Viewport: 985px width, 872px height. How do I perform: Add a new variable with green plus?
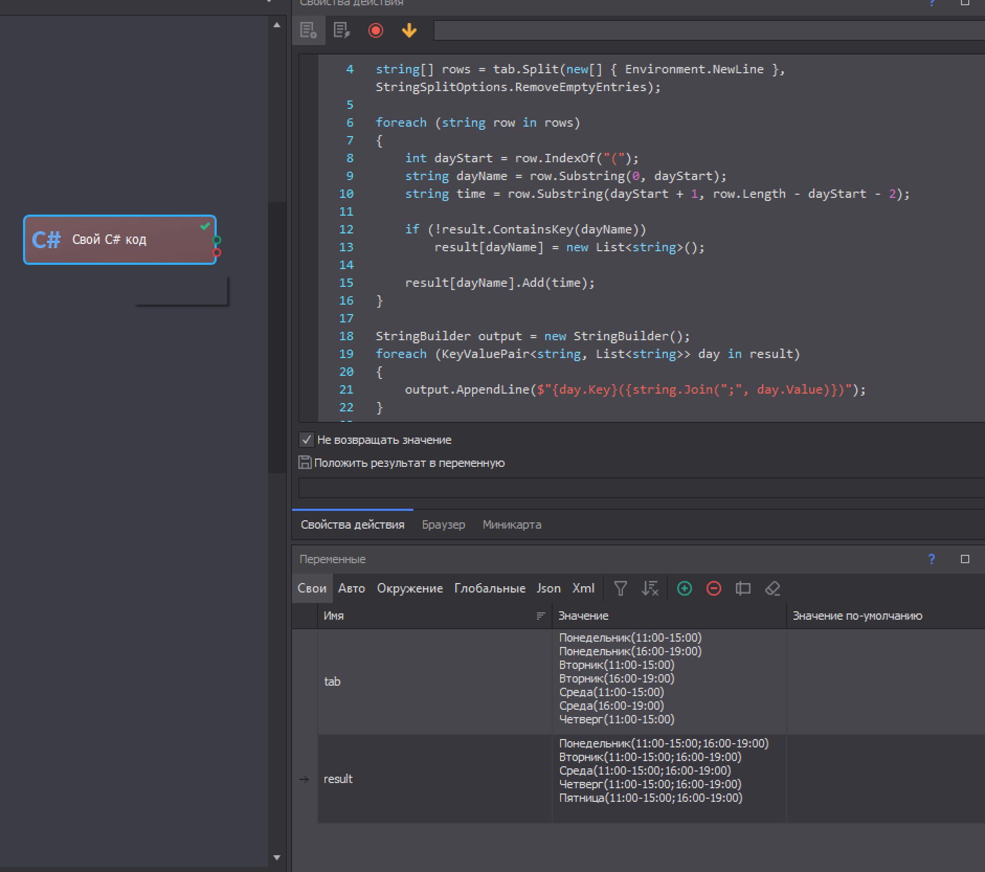tap(684, 588)
